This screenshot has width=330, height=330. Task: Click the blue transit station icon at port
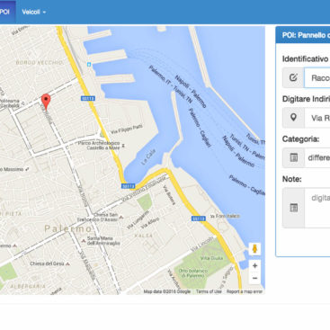click(89, 65)
